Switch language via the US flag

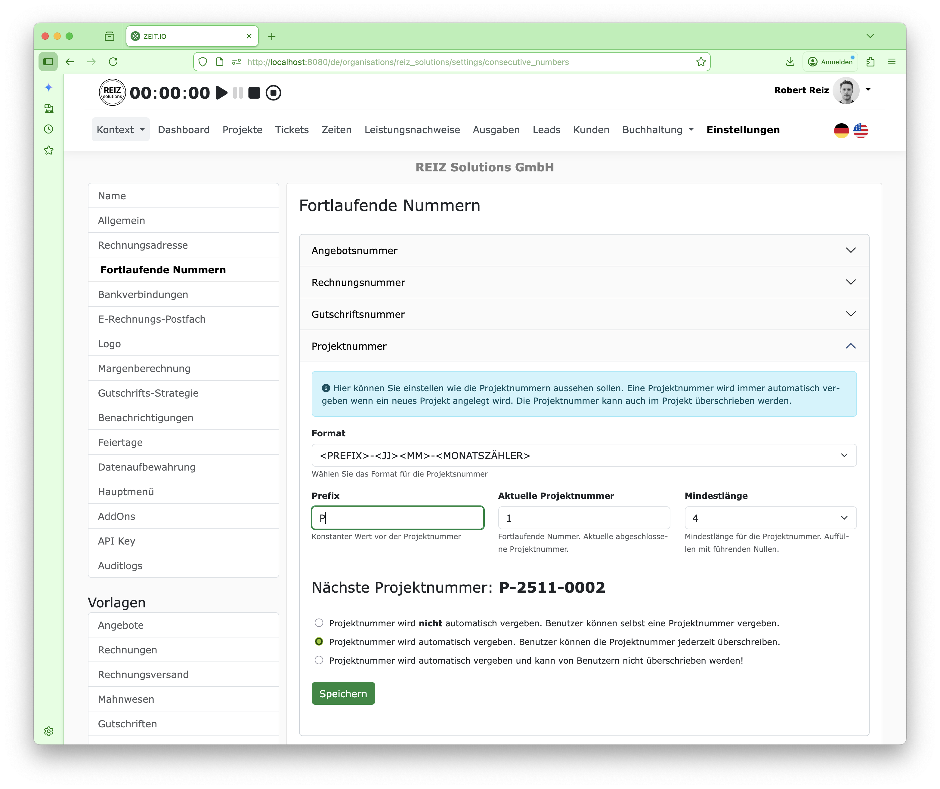(x=860, y=130)
